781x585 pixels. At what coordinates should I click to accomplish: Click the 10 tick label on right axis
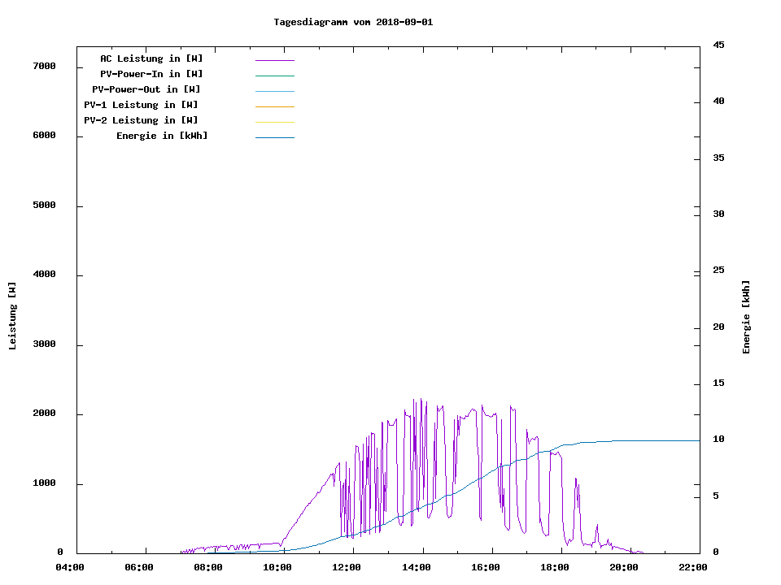[x=718, y=440]
